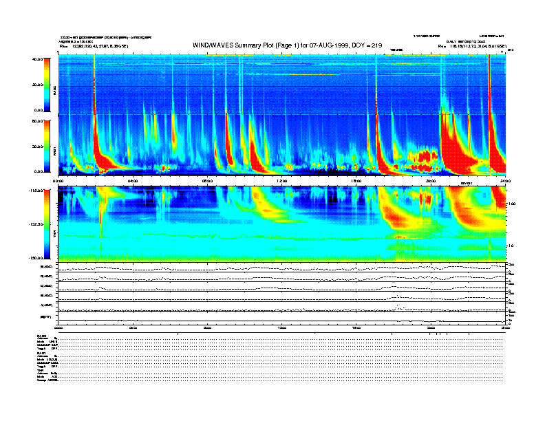Click the 20:00 tick under RAD1 spectrogram
The width and height of the screenshot is (545, 421).
(431, 181)
